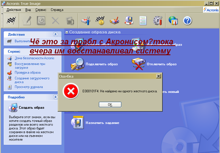Click the greyed-out rename toolbar icon
Screen dimensions: 220x153
click(x=70, y=21)
